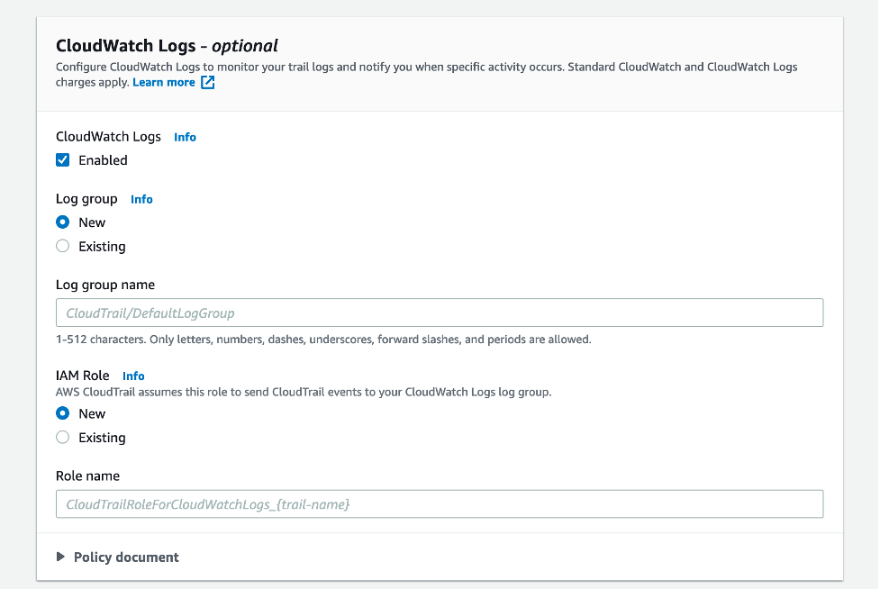The width and height of the screenshot is (880, 589).
Task: Expand the Policy document section
Action: [117, 557]
